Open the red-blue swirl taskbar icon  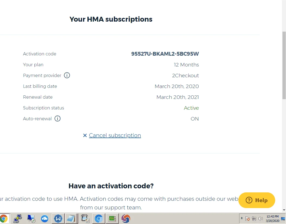click(x=126, y=218)
